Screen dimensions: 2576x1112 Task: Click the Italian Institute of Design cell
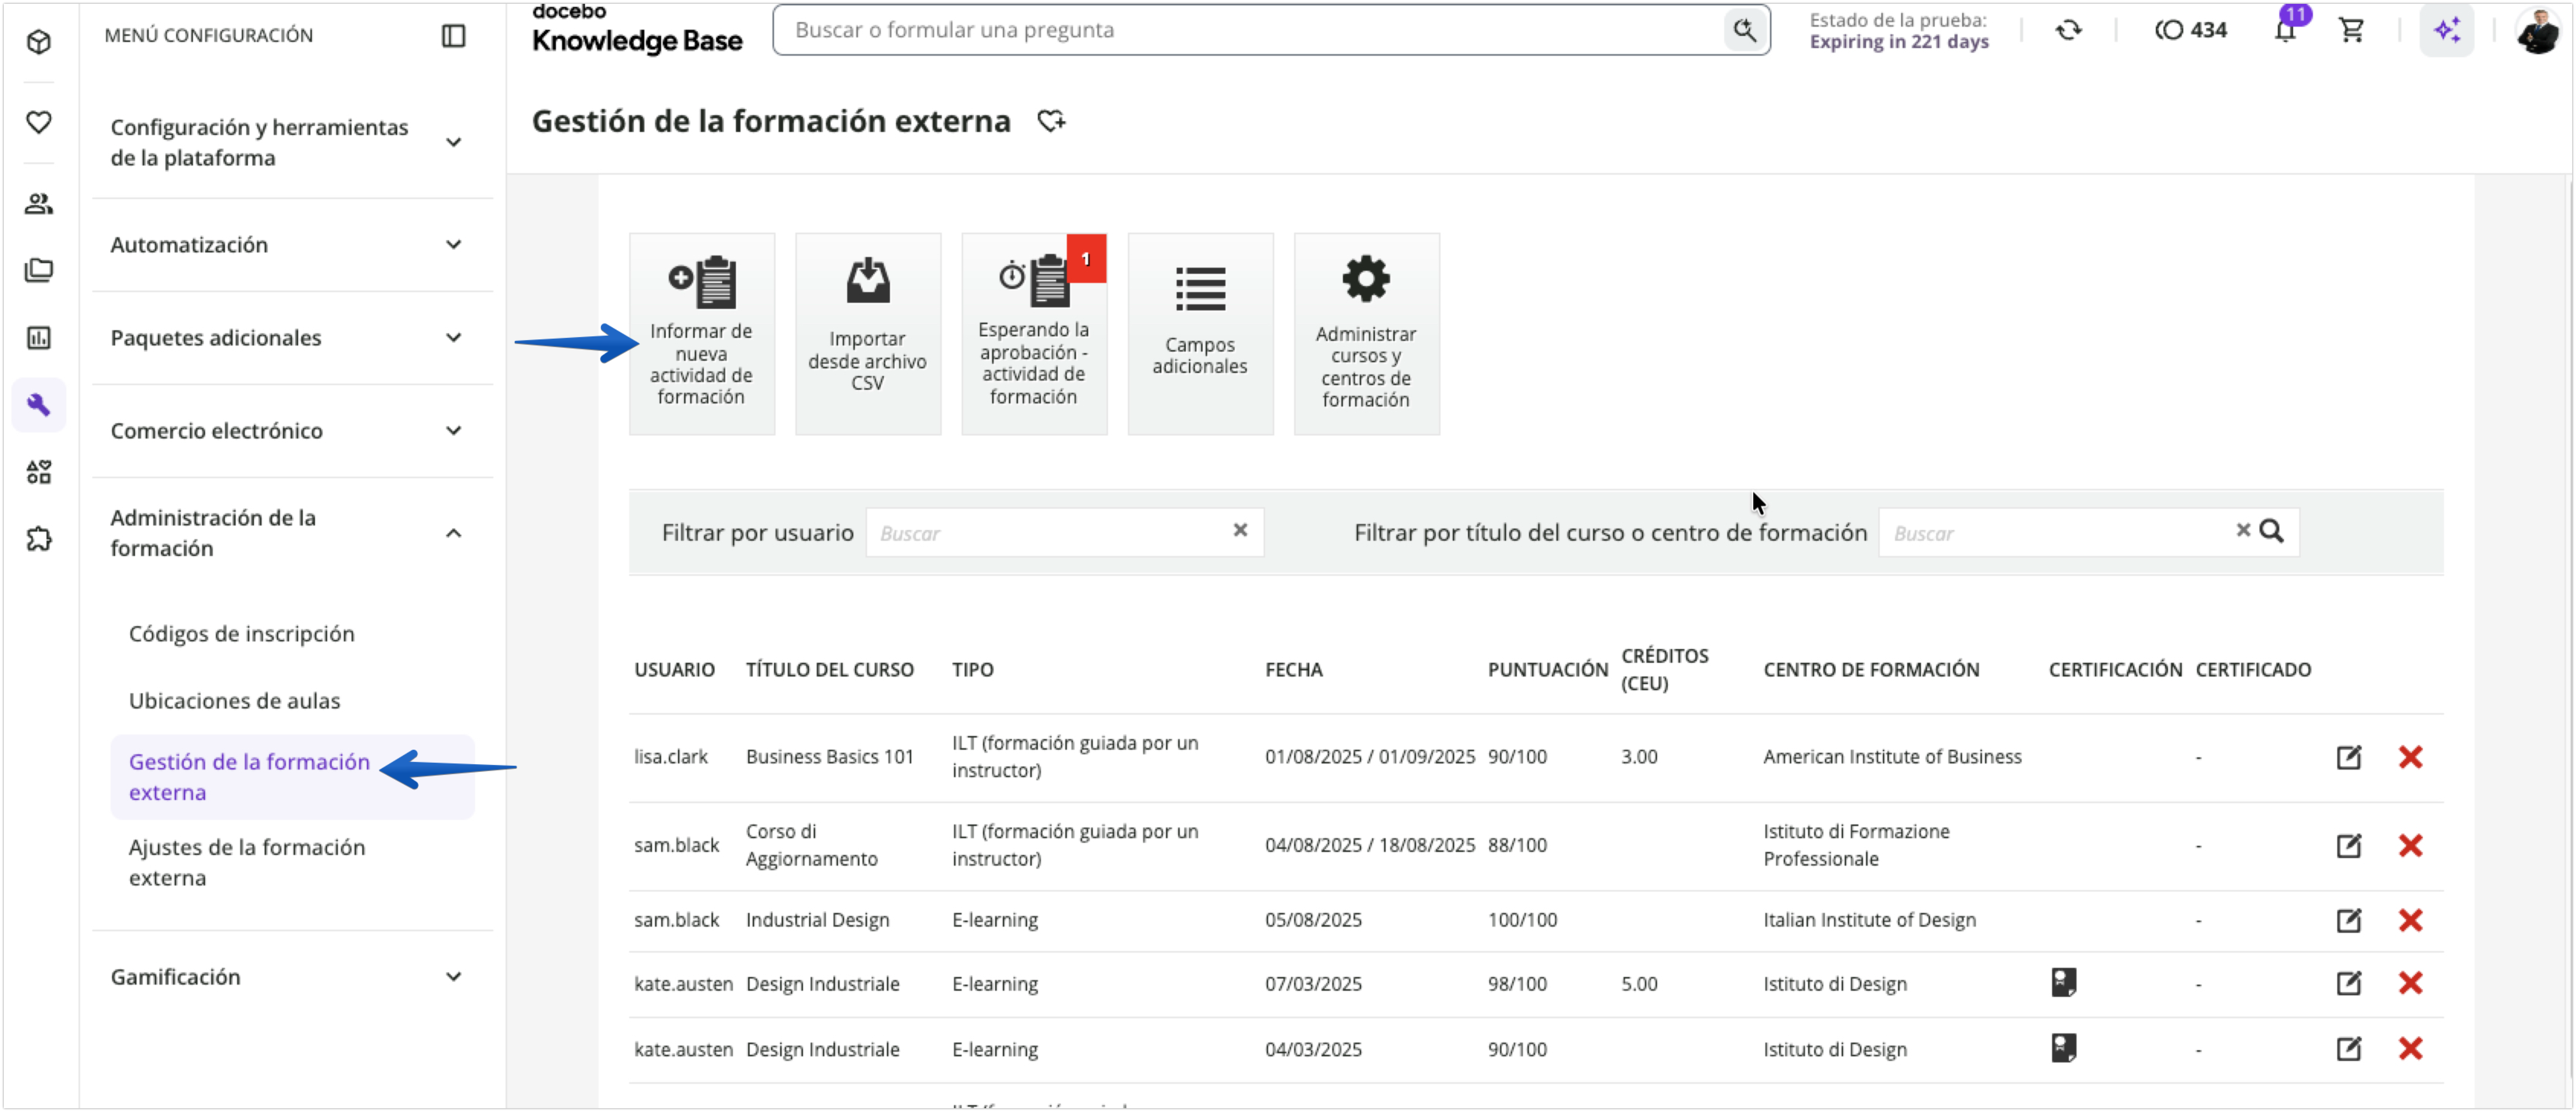(1869, 920)
